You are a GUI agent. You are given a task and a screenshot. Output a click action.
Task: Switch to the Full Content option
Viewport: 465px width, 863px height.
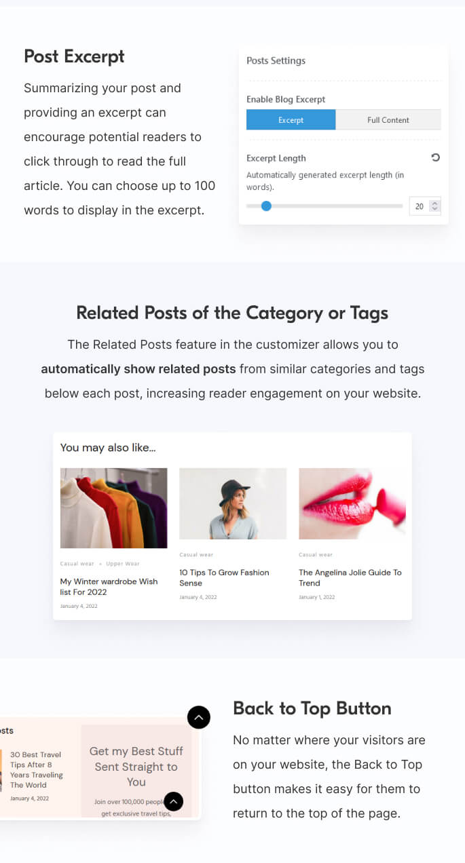[388, 120]
